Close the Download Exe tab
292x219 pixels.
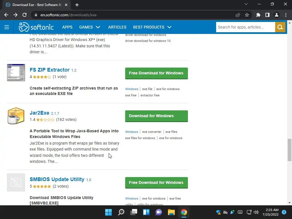point(66,5)
